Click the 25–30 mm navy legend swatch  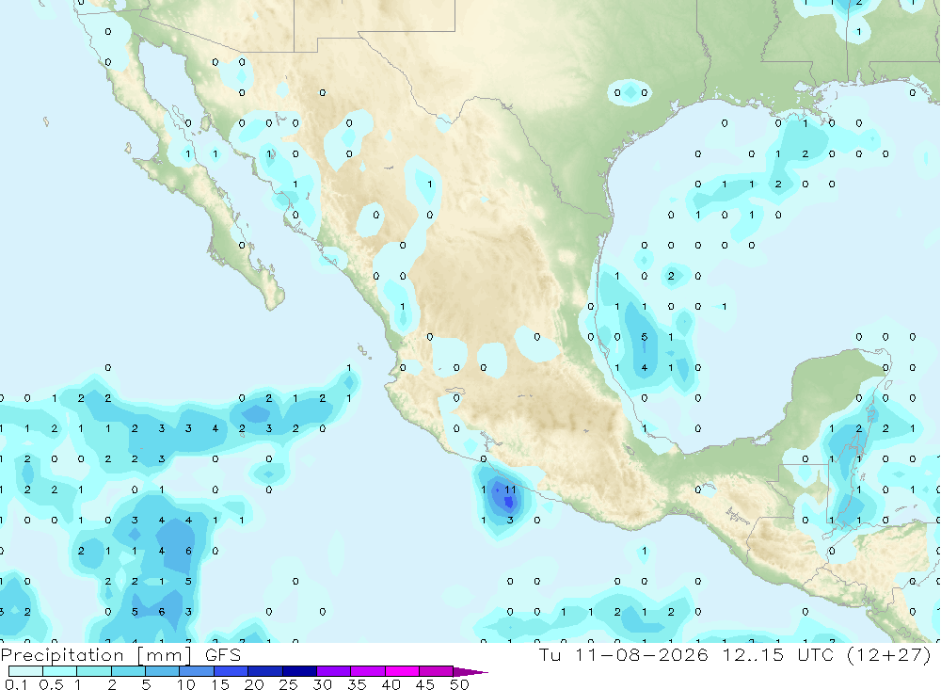click(299, 671)
